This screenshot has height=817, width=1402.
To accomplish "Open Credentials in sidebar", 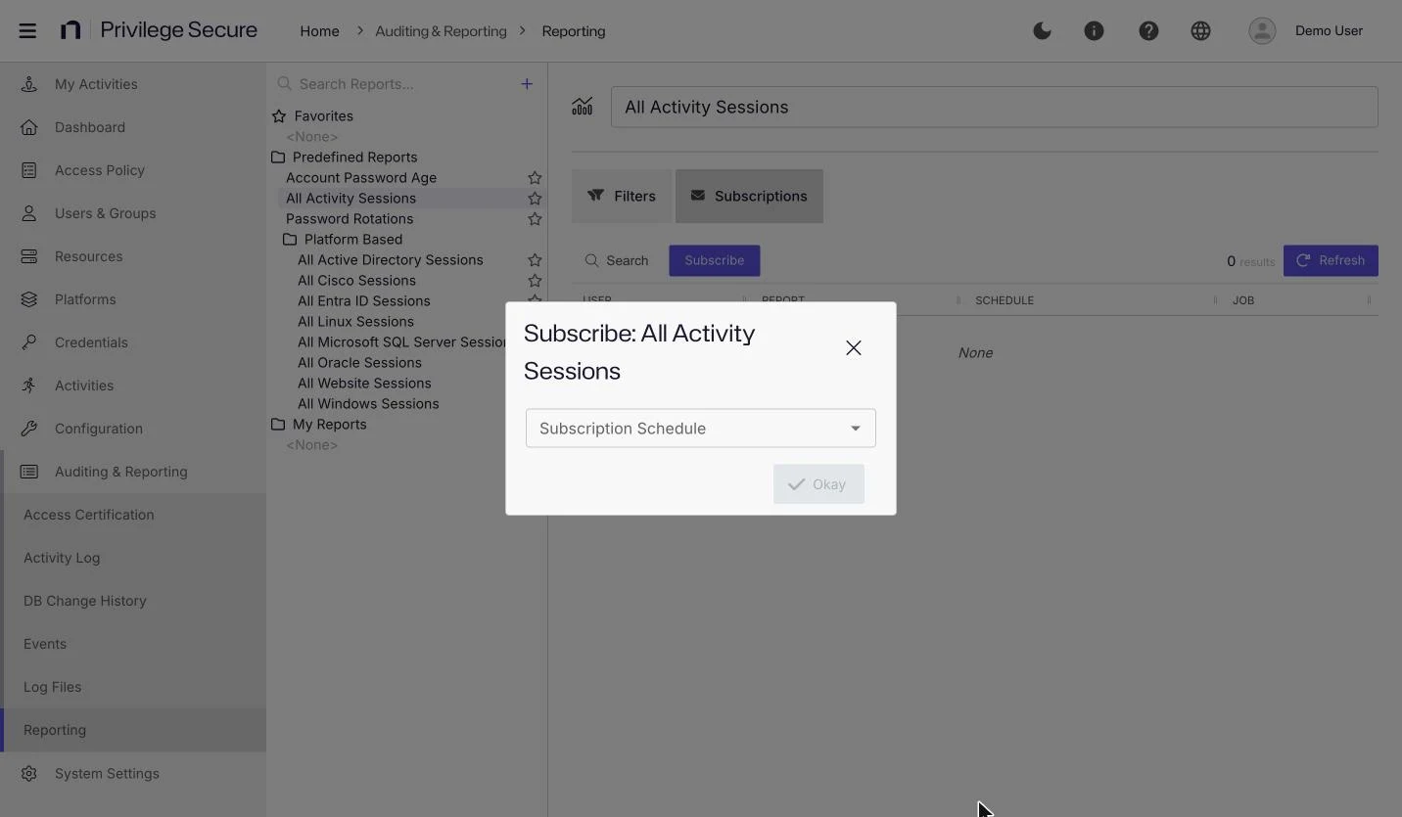I will pos(133,342).
